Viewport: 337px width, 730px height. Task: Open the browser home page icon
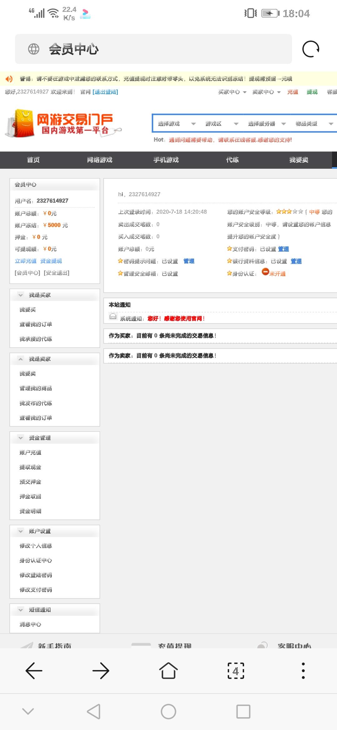[x=168, y=670]
